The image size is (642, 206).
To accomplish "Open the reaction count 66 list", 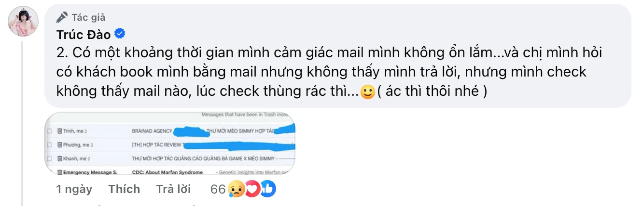I will (218, 189).
